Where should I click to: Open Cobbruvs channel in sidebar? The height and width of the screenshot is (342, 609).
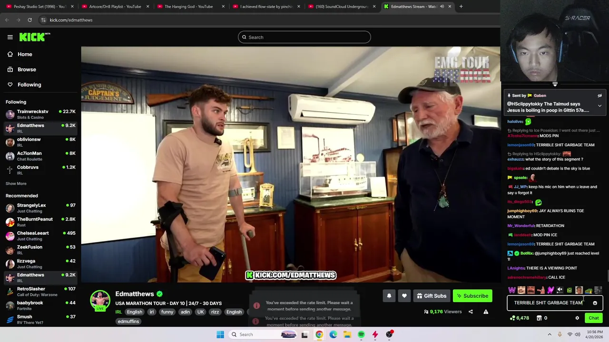click(40, 170)
